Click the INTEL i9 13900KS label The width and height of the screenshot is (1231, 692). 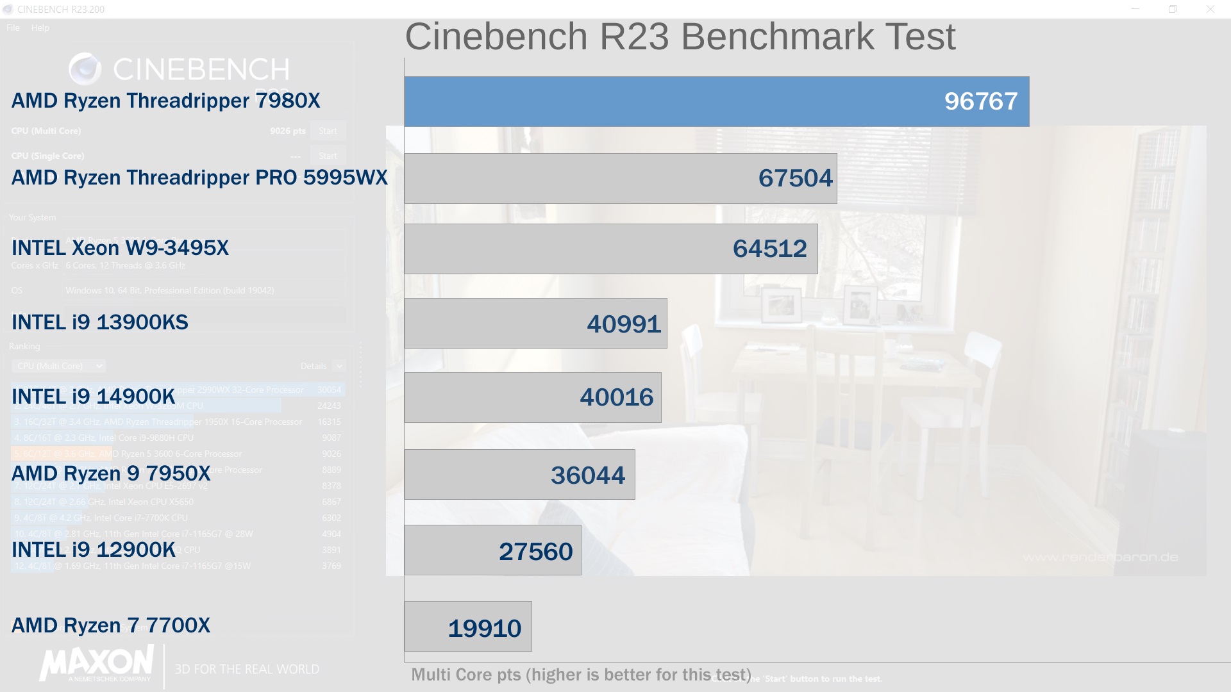point(100,322)
